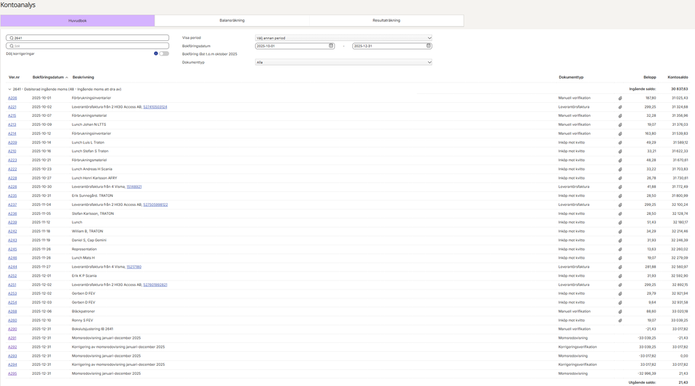The height and width of the screenshot is (386, 695).
Task: Open attachment paperclip for verification A221
Action: 620,107
